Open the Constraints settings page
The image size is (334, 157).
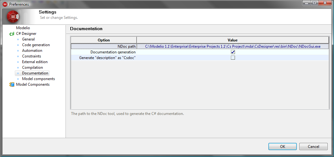point(32,56)
